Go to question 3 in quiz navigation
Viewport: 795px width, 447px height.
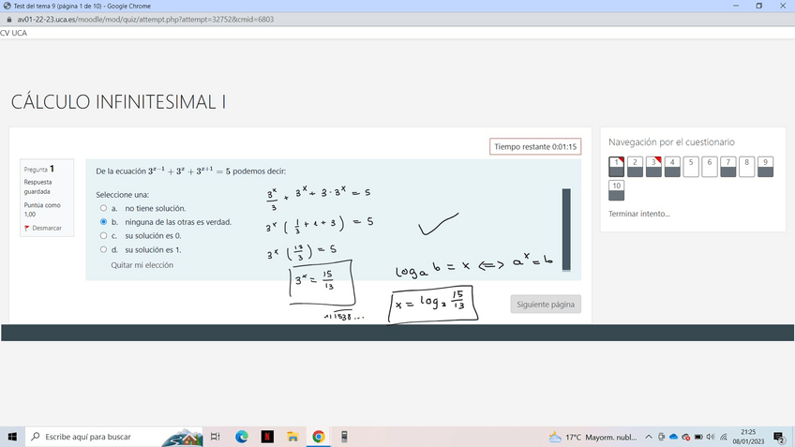(653, 167)
